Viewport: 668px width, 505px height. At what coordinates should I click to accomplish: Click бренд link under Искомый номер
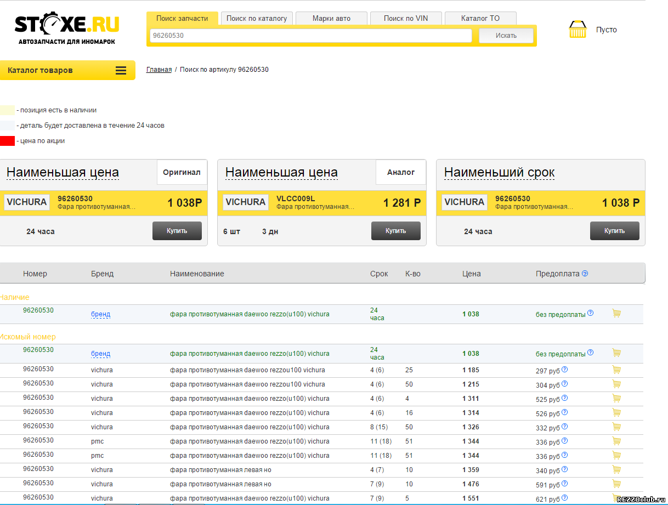click(x=101, y=354)
